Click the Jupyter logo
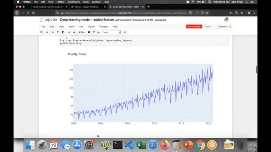Screen dimensions: 271x152 pyautogui.click(x=48, y=20)
